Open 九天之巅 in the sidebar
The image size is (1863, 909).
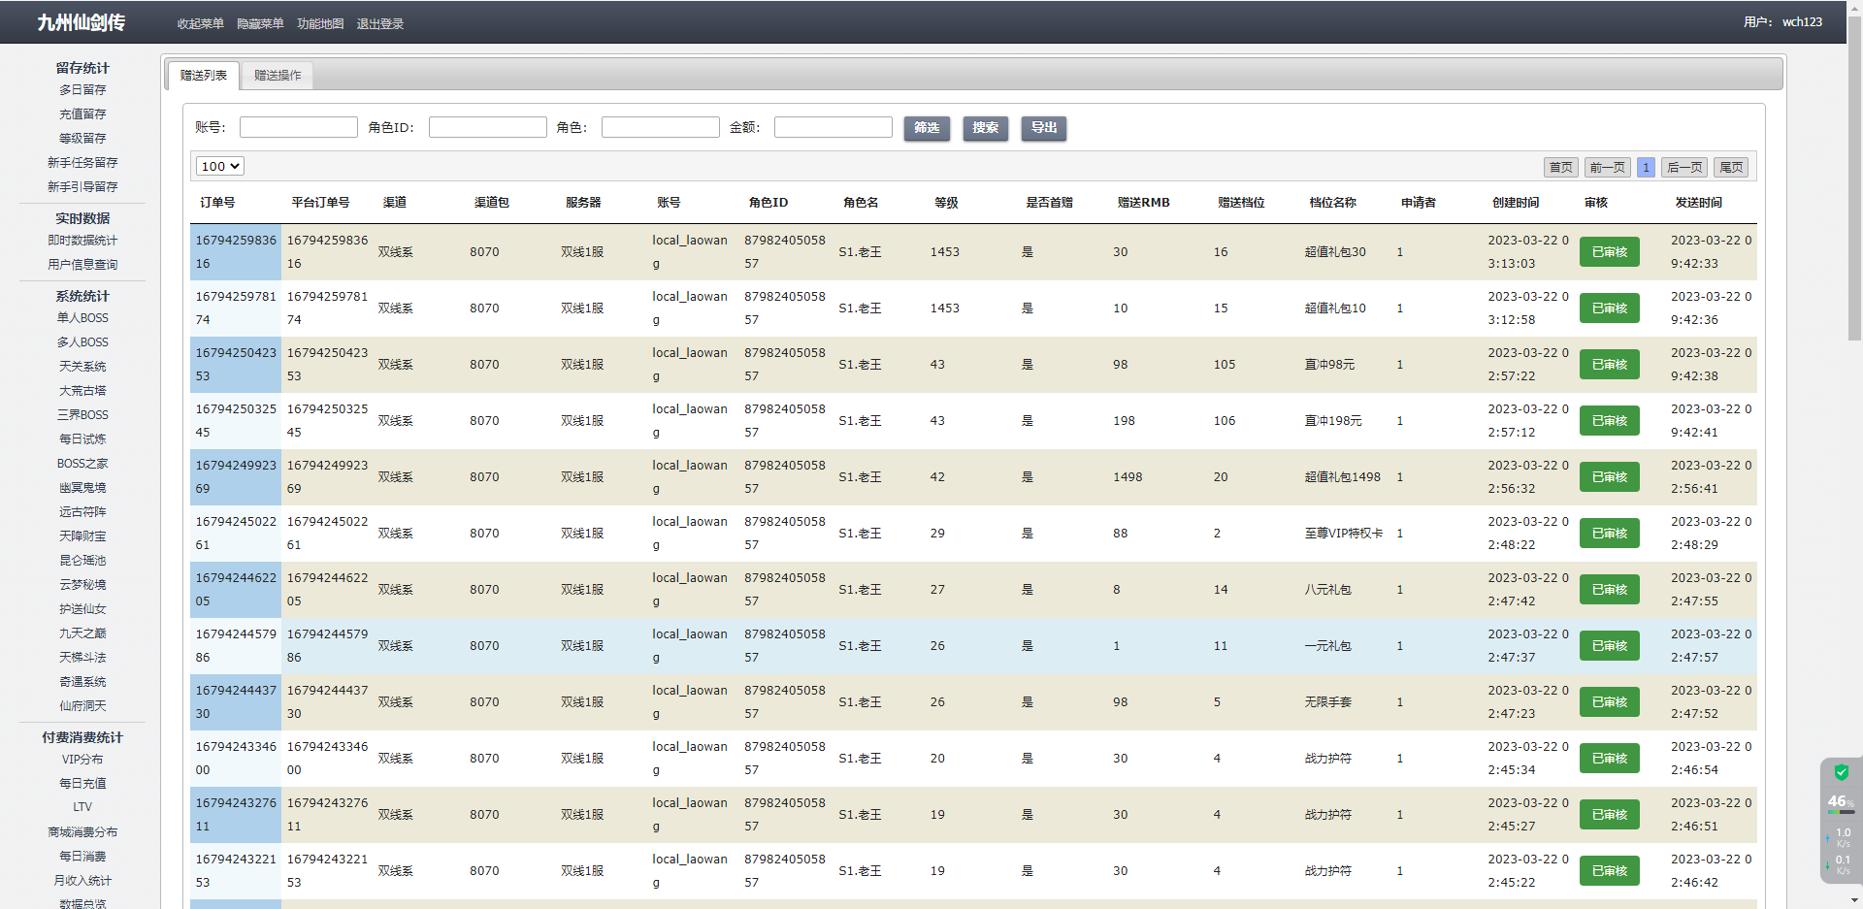(82, 633)
